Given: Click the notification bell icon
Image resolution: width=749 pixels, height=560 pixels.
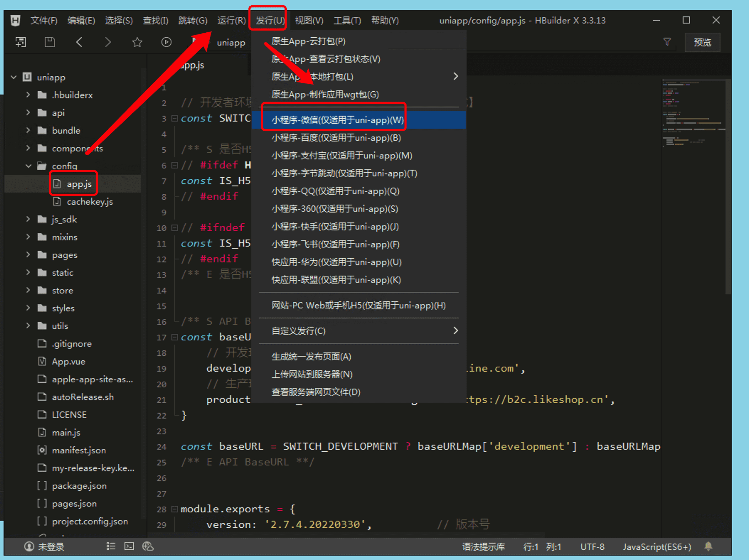Looking at the screenshot, I should click(708, 546).
